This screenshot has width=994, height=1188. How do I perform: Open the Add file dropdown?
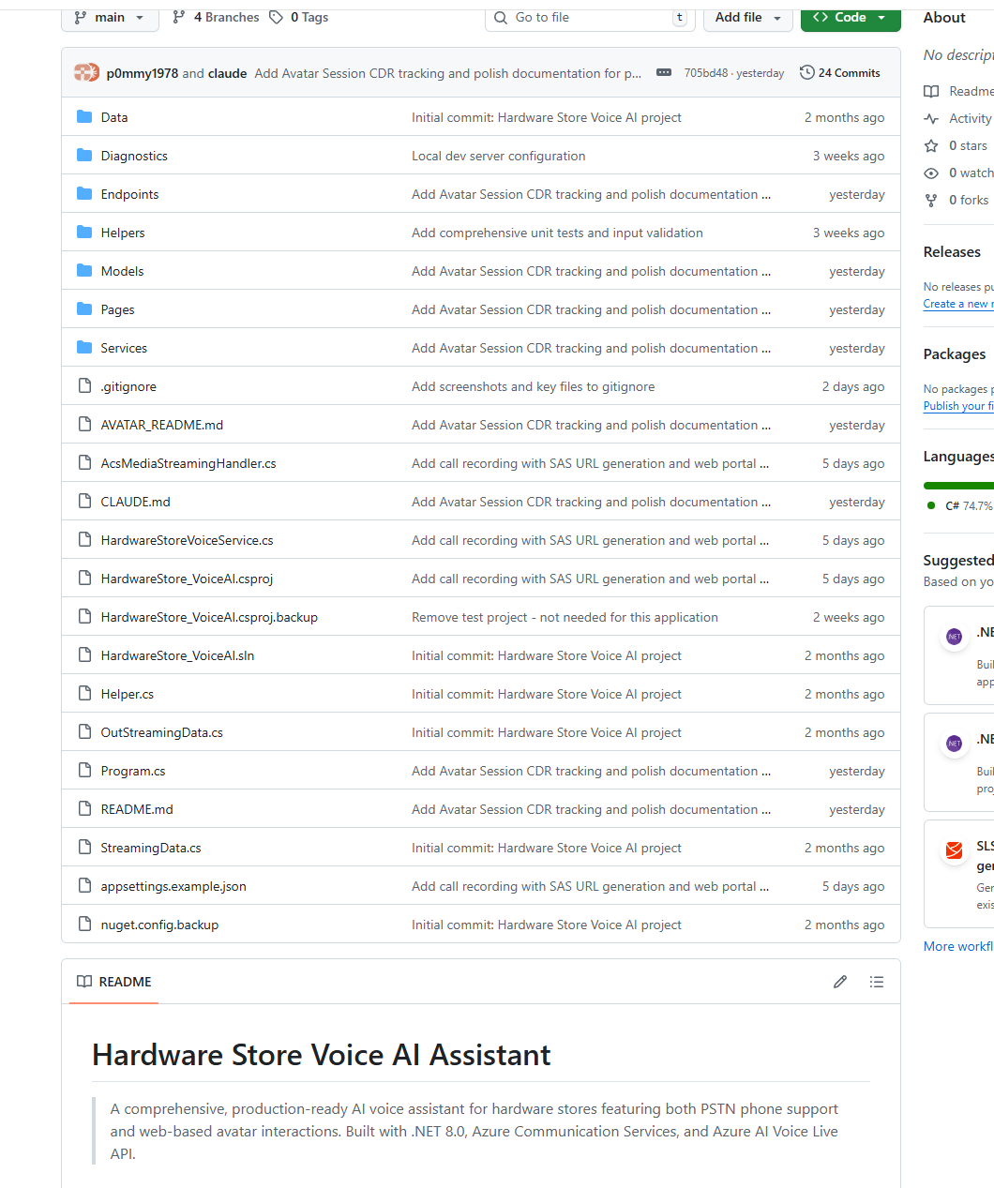click(x=747, y=18)
